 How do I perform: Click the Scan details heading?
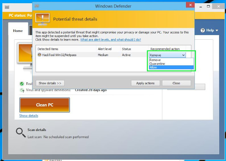click(37, 130)
